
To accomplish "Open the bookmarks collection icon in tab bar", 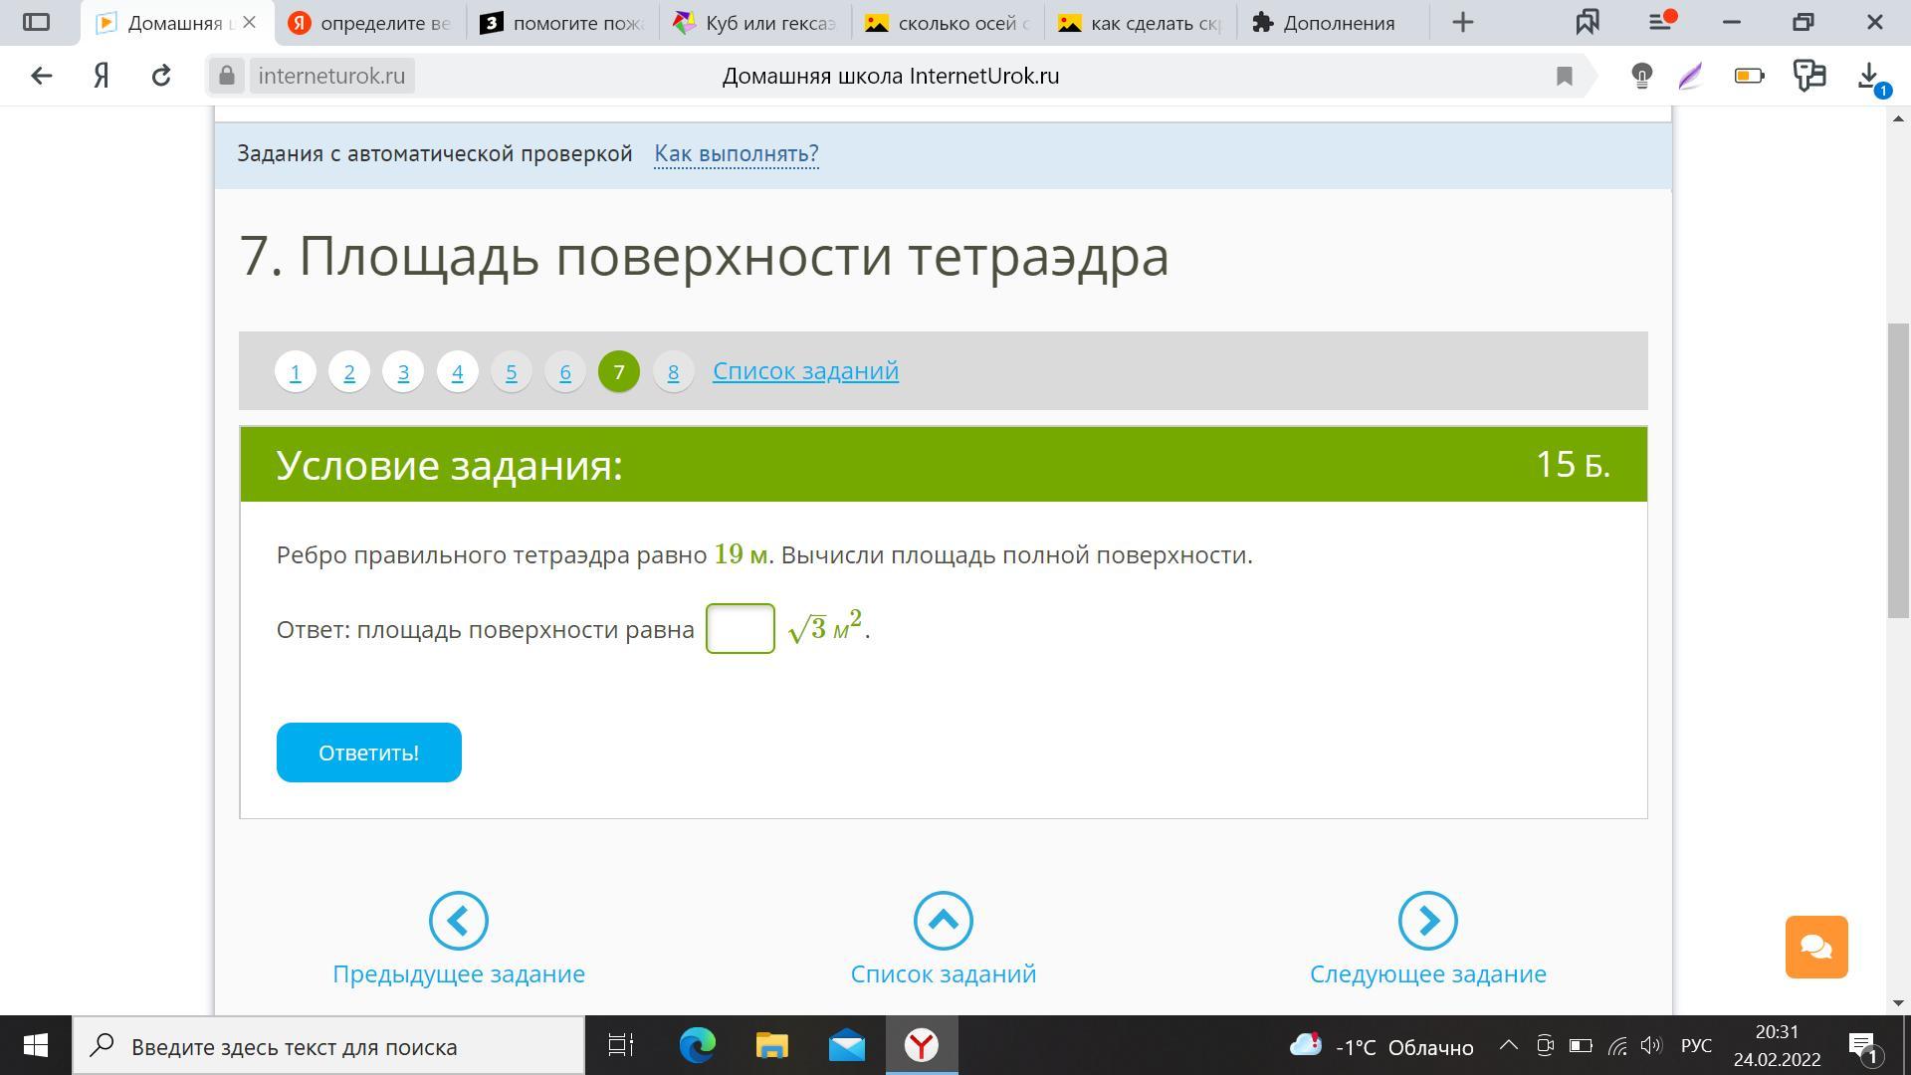I will coord(1588,22).
